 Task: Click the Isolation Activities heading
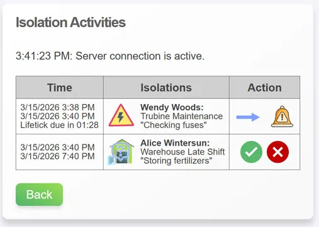[x=70, y=22]
